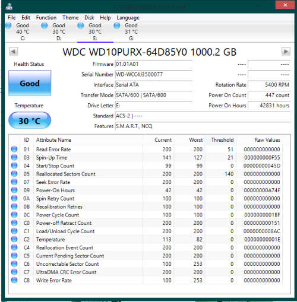Click status icon for Power-off Retract Count
Image resolution: width=297 pixels, height=302 pixels.
point(14,223)
